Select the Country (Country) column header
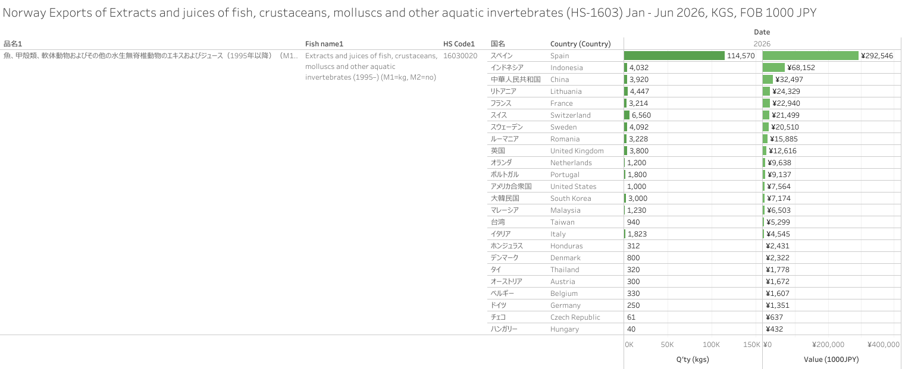 point(581,43)
